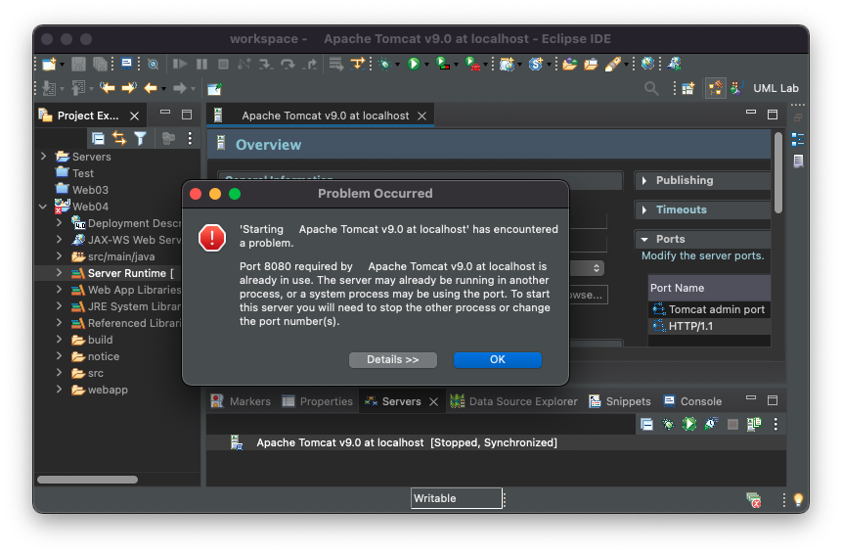Click the New Dynamic Web Project icon
This screenshot has width=842, height=554.
(x=507, y=65)
